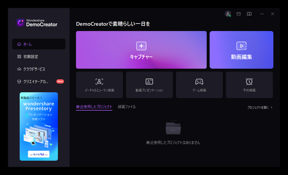This screenshot has width=288, height=175.
Task: Open the user account profile icon
Action: [x=228, y=14]
